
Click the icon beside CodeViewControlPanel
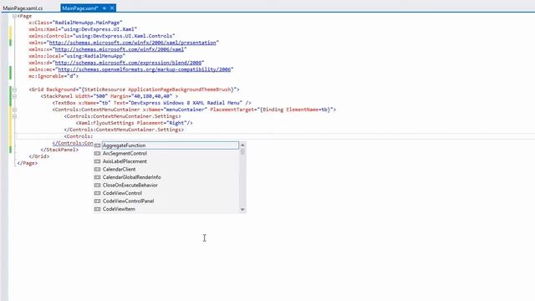[x=97, y=201]
